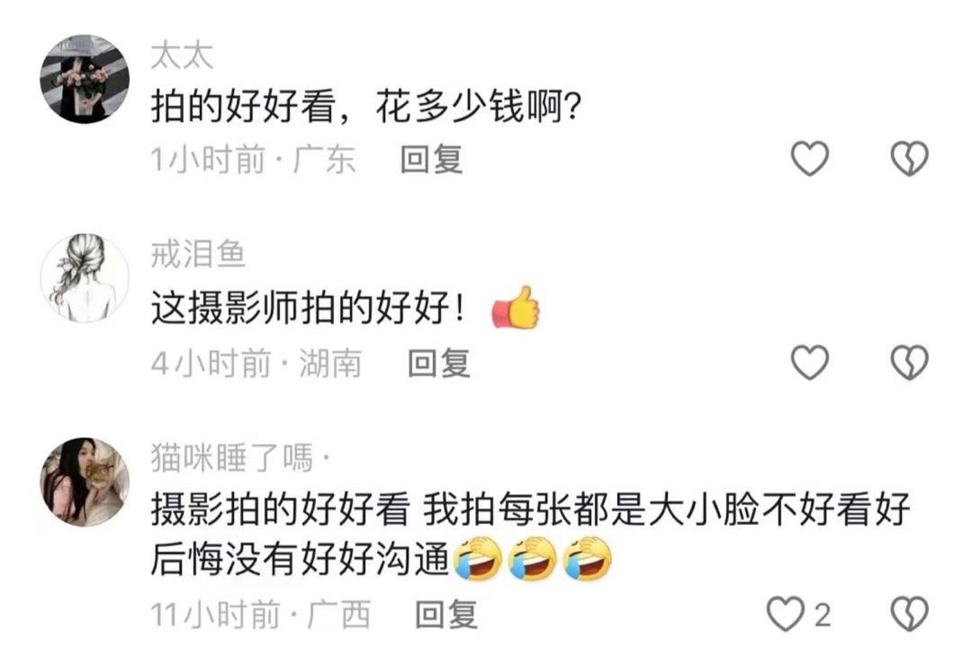This screenshot has width=972, height=647.
Task: Tap 回复 under 戒泪鱼's comment
Action: point(439,363)
